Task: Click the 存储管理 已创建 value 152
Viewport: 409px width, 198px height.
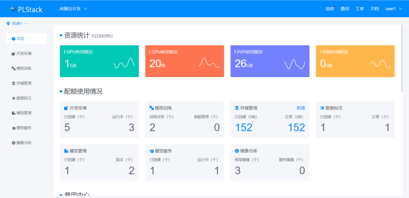Action: [244, 127]
